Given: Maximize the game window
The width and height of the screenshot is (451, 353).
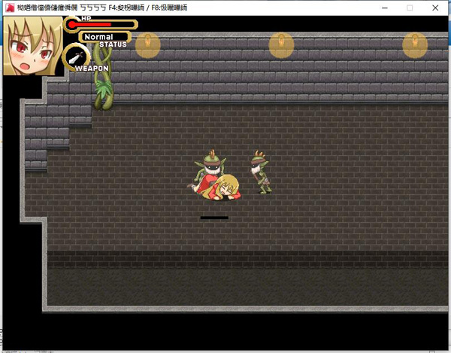Looking at the screenshot, I should click(x=410, y=8).
